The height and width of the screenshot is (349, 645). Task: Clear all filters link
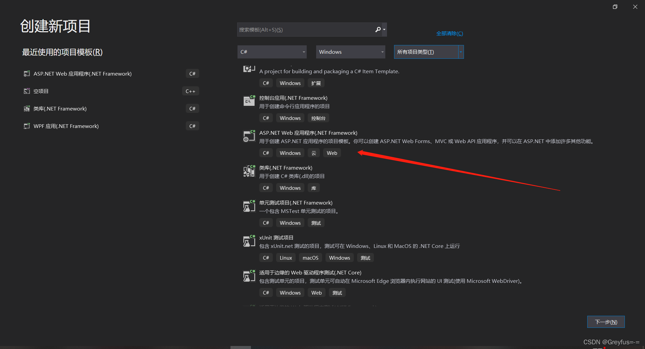click(x=449, y=33)
